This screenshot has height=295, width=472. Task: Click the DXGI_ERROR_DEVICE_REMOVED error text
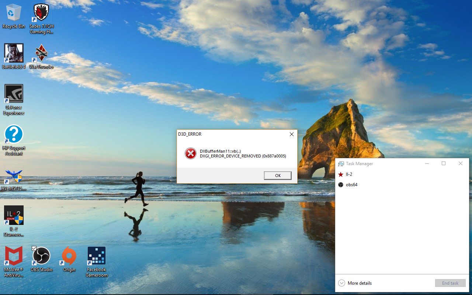point(243,156)
